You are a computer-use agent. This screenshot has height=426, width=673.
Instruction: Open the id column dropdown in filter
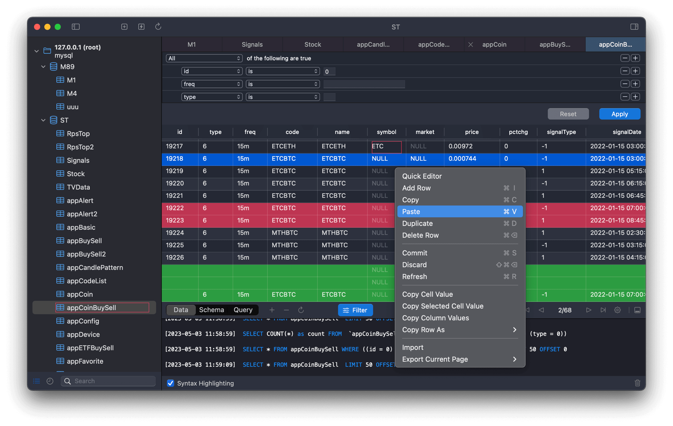click(212, 71)
